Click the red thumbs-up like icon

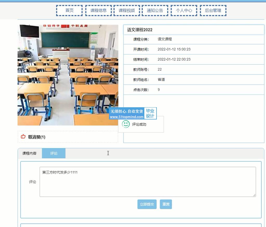tap(23, 137)
